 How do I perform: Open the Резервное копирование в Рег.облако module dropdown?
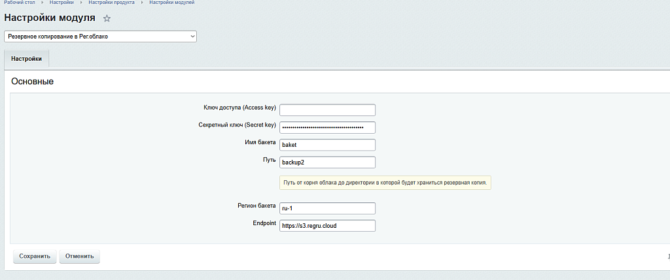tap(100, 37)
